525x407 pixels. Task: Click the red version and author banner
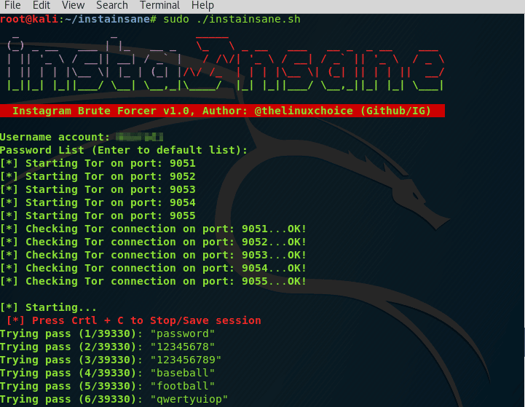click(222, 111)
